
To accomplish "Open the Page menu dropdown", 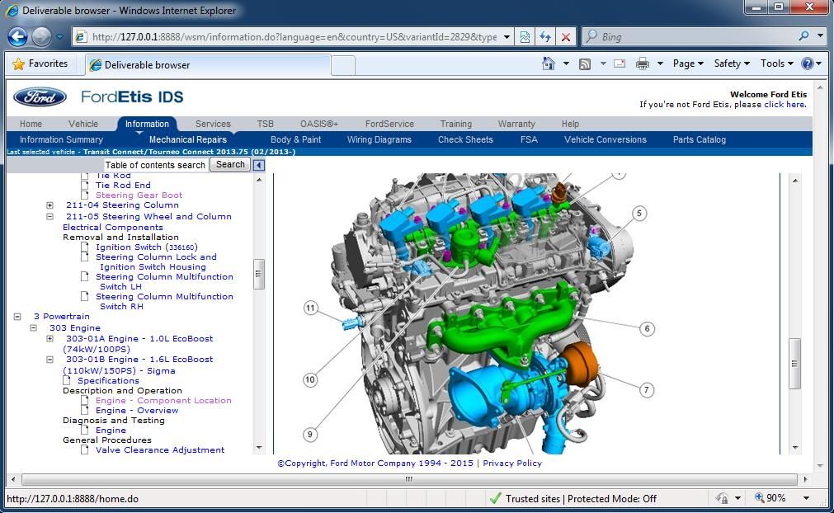I will click(688, 64).
